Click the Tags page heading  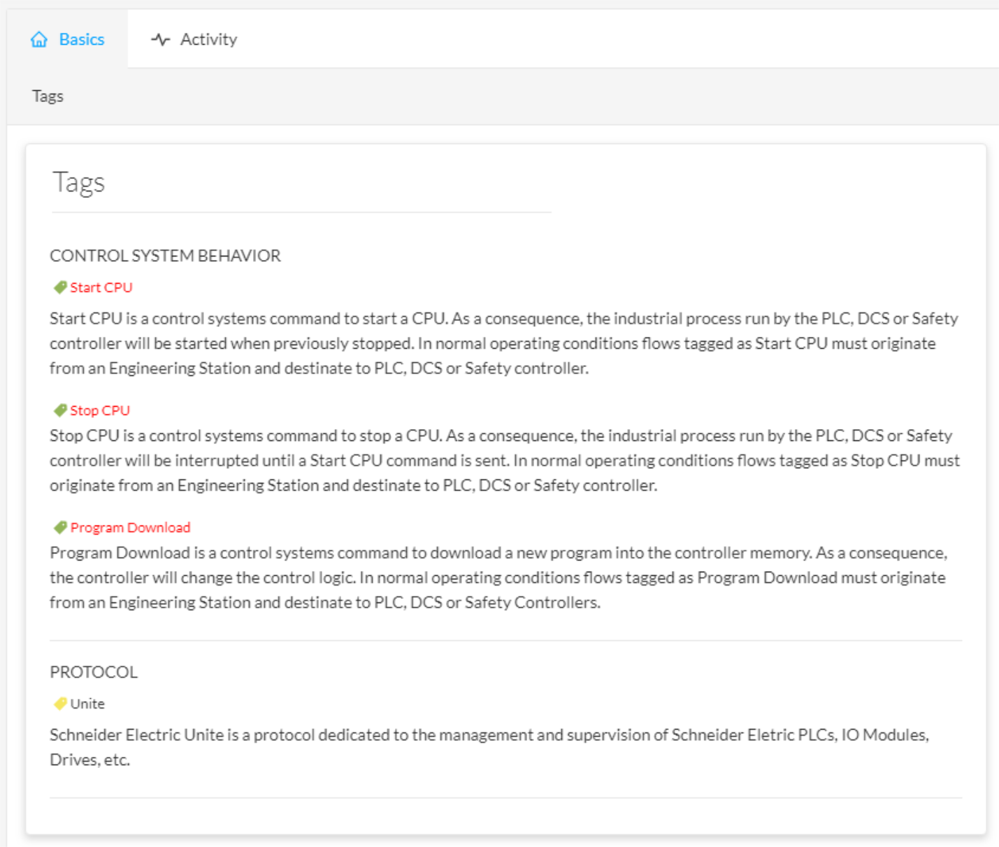pos(78,182)
